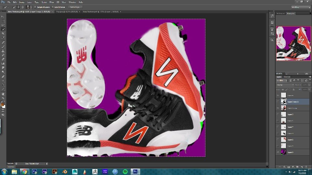Show Layer 2 visibility
This screenshot has width=312, height=175.
[x=278, y=140]
